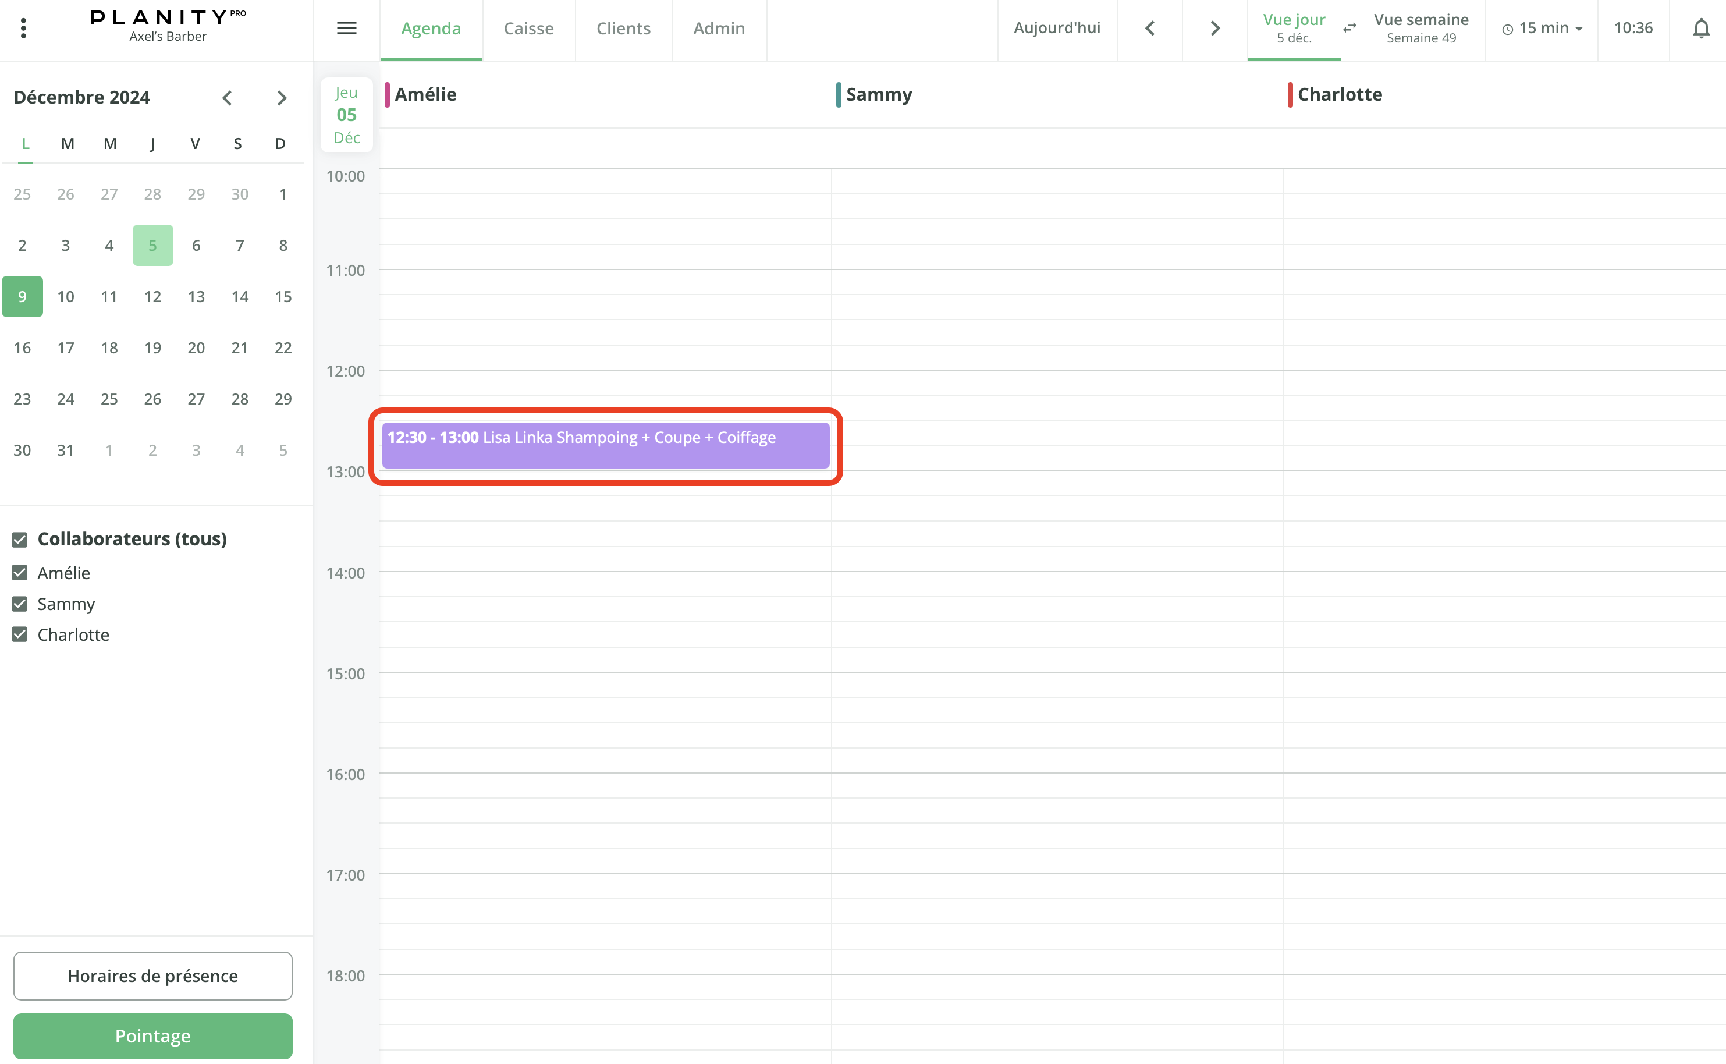Image resolution: width=1726 pixels, height=1064 pixels.
Task: Toggle the Charlotte collaborator checkbox
Action: click(x=20, y=635)
